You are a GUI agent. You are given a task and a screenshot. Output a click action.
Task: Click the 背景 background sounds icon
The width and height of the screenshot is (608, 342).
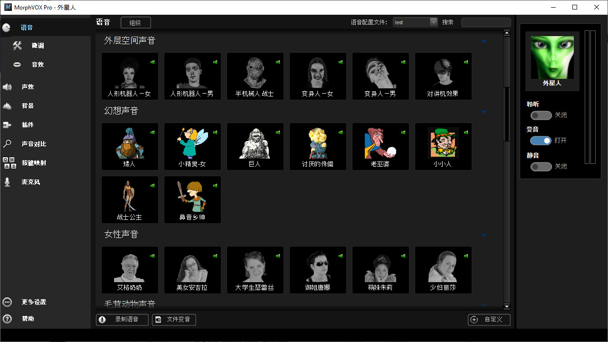click(x=27, y=105)
